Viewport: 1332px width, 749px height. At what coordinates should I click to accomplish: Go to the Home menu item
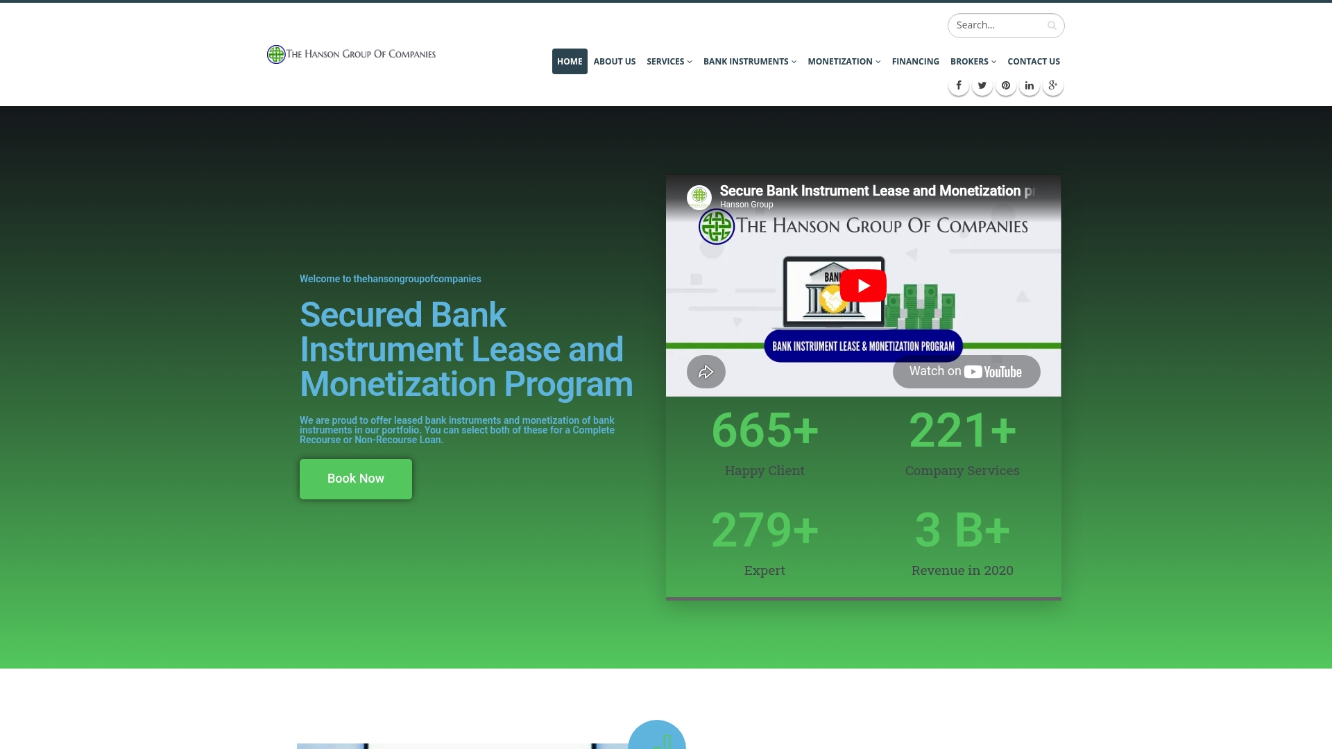(x=570, y=62)
